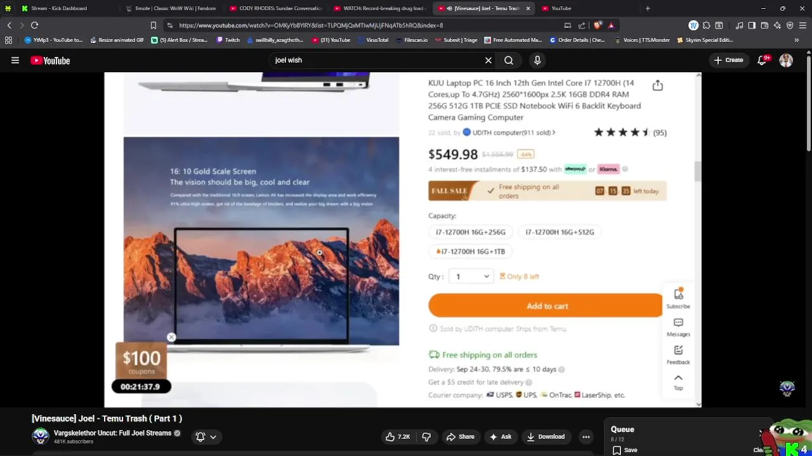
Task: Open the Resize animated GIF bookmark
Action: 117,40
